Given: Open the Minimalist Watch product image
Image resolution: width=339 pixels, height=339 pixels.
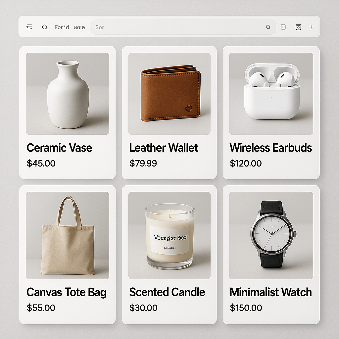Looking at the screenshot, I should (x=271, y=235).
